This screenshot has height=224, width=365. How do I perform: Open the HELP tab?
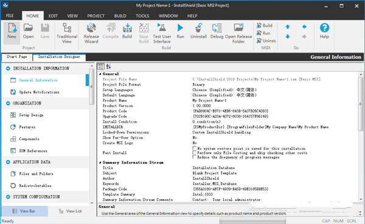coord(192,16)
